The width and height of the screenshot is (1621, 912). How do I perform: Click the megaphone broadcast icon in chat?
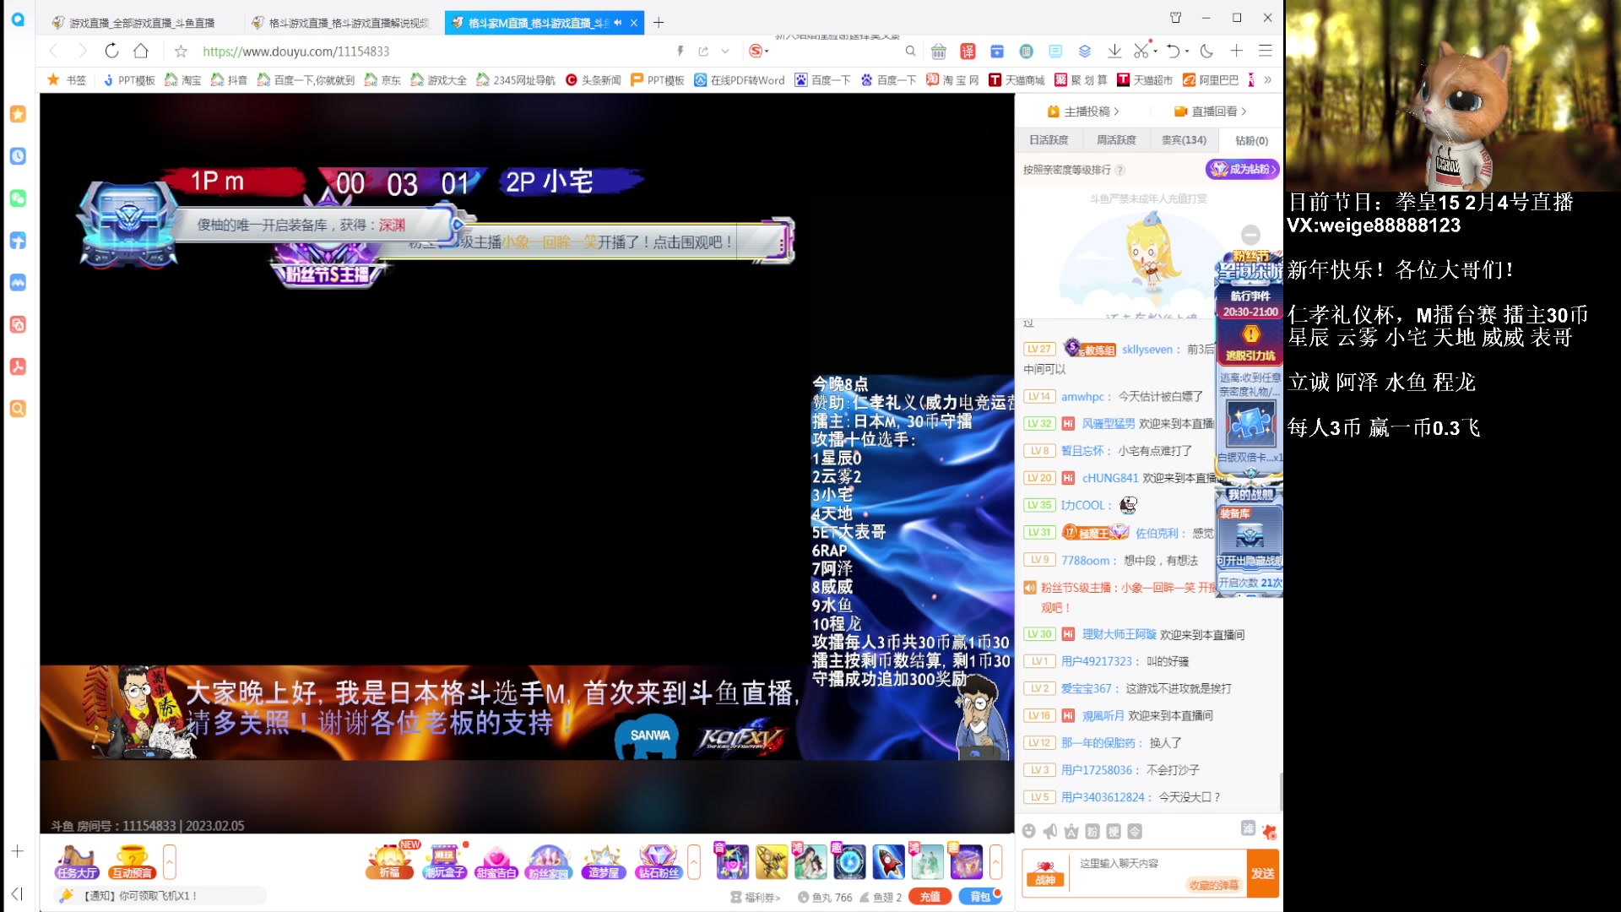point(1050,832)
